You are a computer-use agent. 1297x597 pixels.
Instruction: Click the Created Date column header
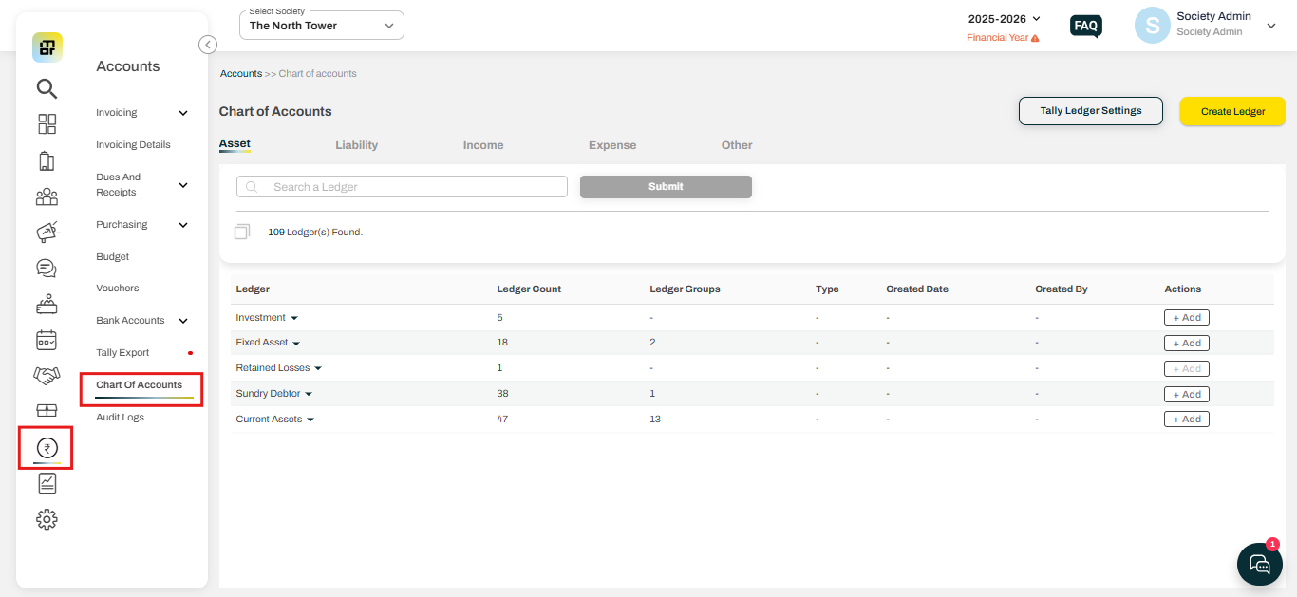(x=917, y=289)
